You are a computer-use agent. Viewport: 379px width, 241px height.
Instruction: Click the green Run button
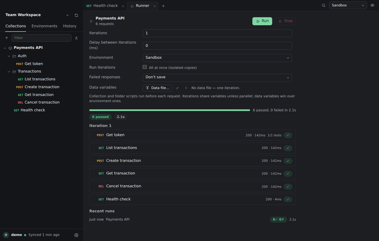coord(262,21)
